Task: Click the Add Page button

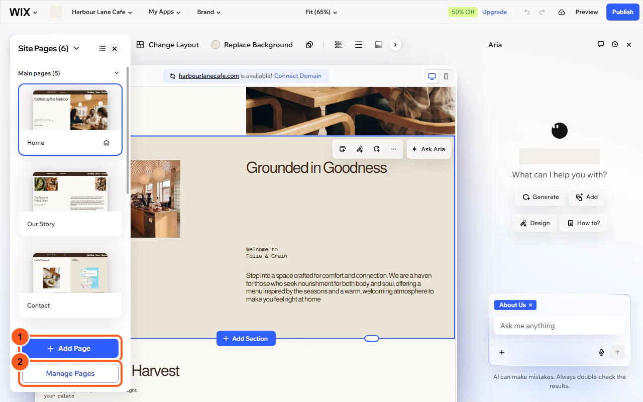Action: point(70,348)
